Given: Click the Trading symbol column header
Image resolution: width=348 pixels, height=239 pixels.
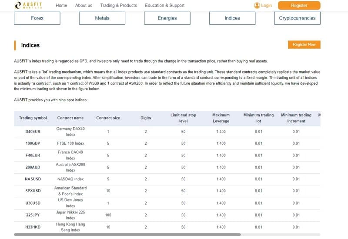Looking at the screenshot, I should point(33,118).
